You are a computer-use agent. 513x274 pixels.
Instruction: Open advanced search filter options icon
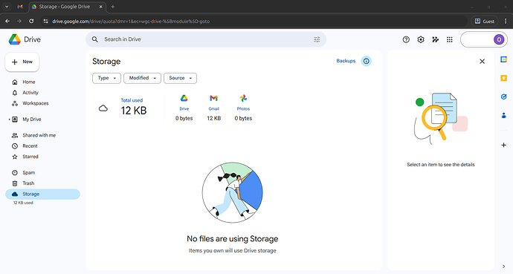pyautogui.click(x=317, y=39)
